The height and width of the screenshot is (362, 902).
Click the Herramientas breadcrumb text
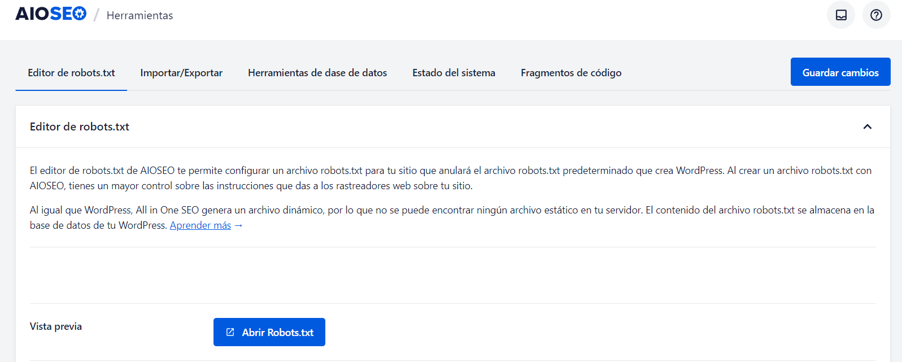[x=140, y=15]
